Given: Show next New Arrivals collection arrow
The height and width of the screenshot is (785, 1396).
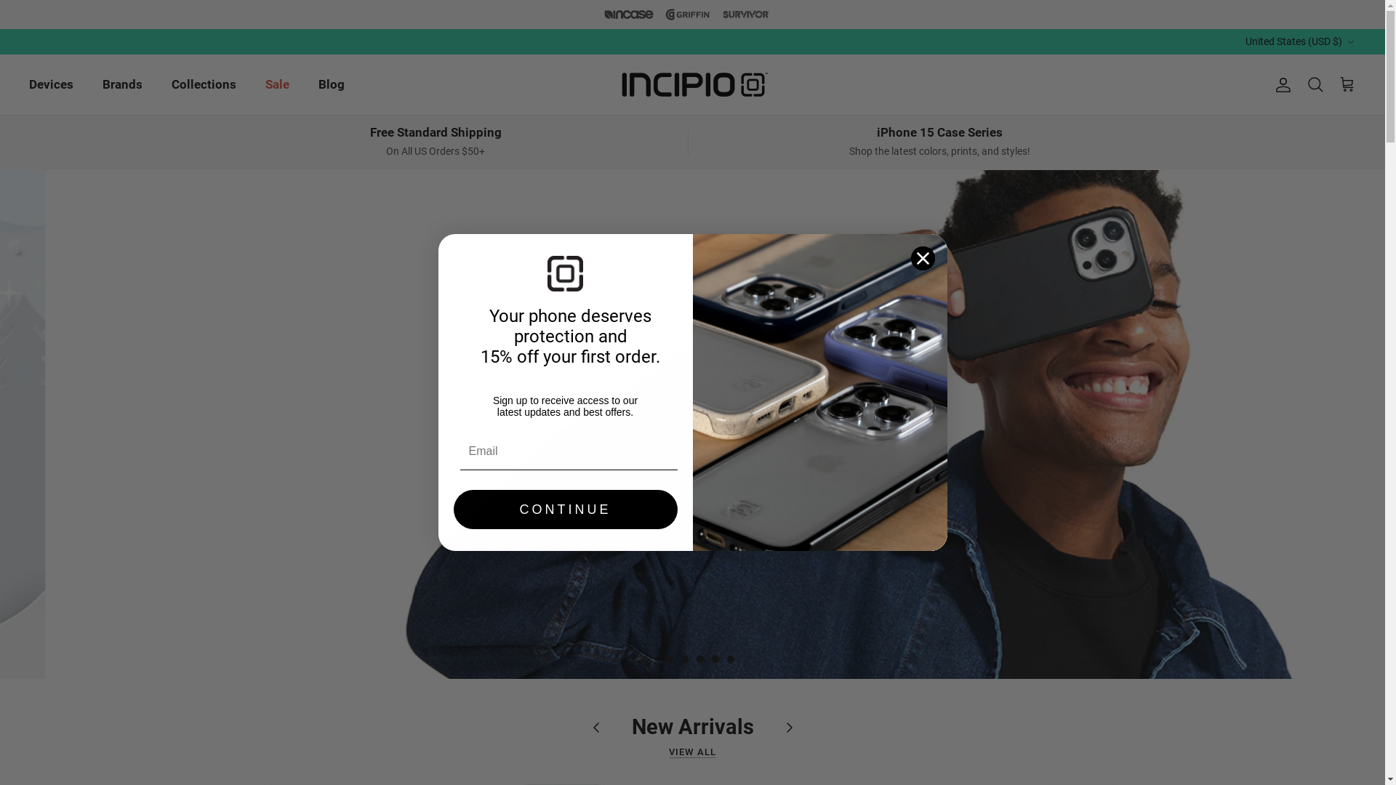Looking at the screenshot, I should 789,728.
